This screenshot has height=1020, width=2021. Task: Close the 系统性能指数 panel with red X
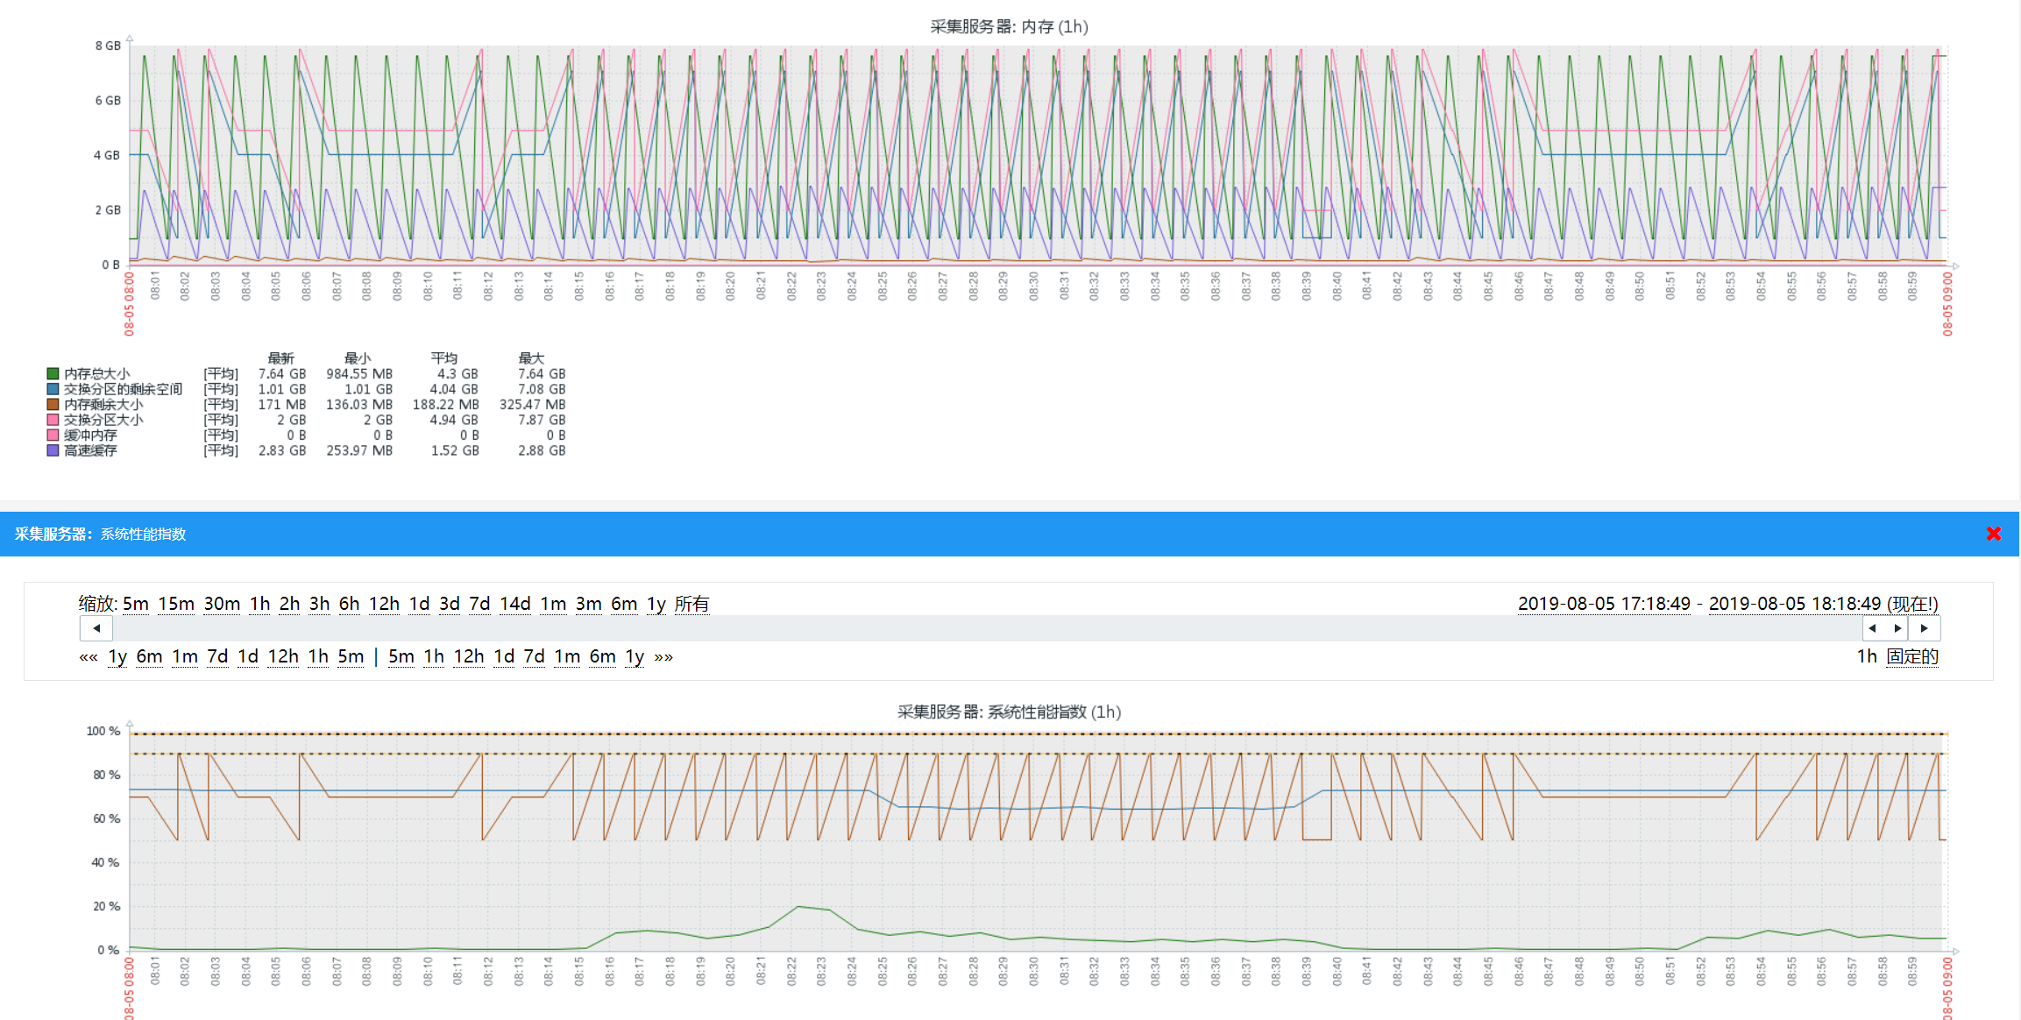[x=1993, y=534]
